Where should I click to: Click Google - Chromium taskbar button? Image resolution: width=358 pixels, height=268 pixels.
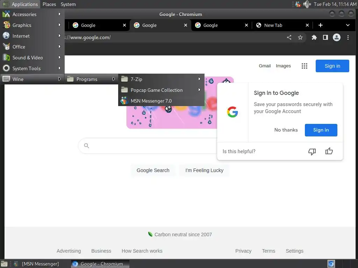click(100, 264)
